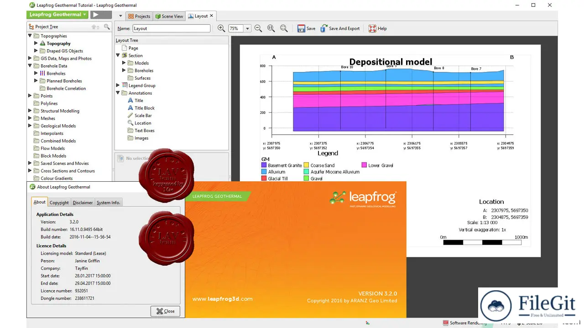This screenshot has width=584, height=328.
Task: Click the Topography mountain icon
Action: pos(43,43)
